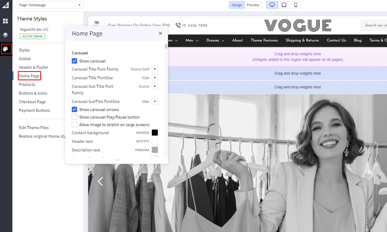Open Theme Features nav link

(264, 40)
